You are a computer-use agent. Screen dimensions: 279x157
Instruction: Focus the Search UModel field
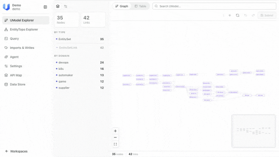pyautogui.click(x=214, y=6)
